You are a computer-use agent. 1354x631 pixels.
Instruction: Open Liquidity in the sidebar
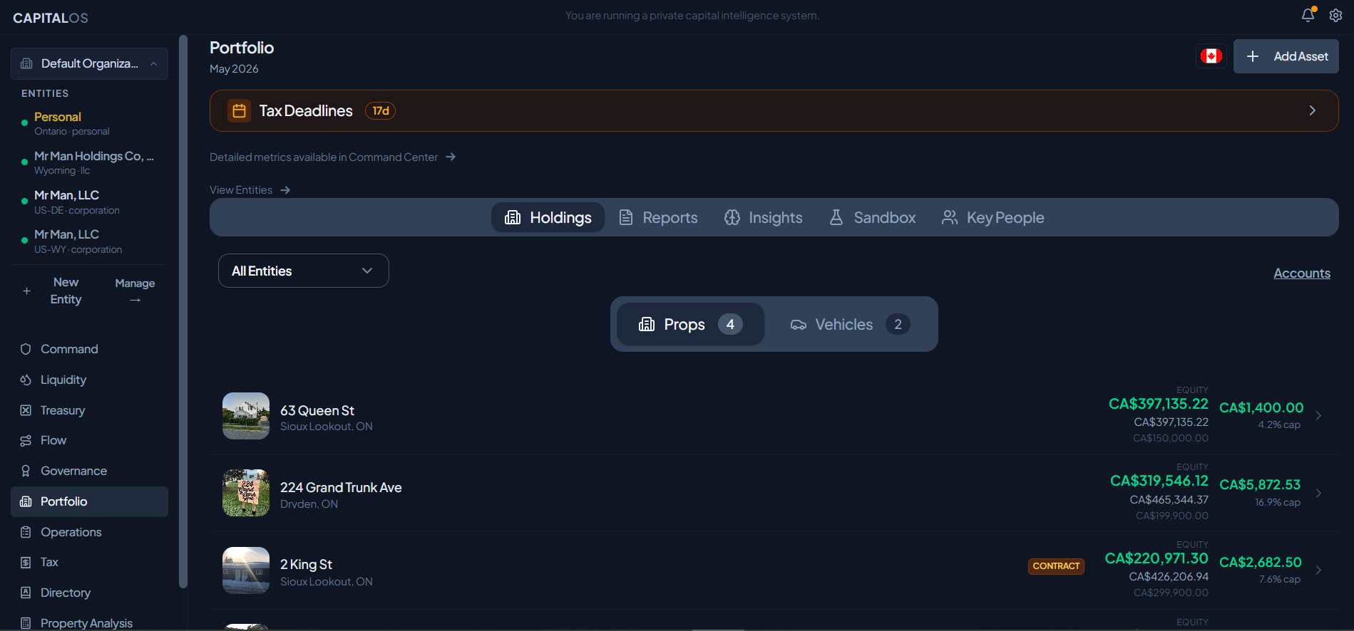(x=89, y=380)
